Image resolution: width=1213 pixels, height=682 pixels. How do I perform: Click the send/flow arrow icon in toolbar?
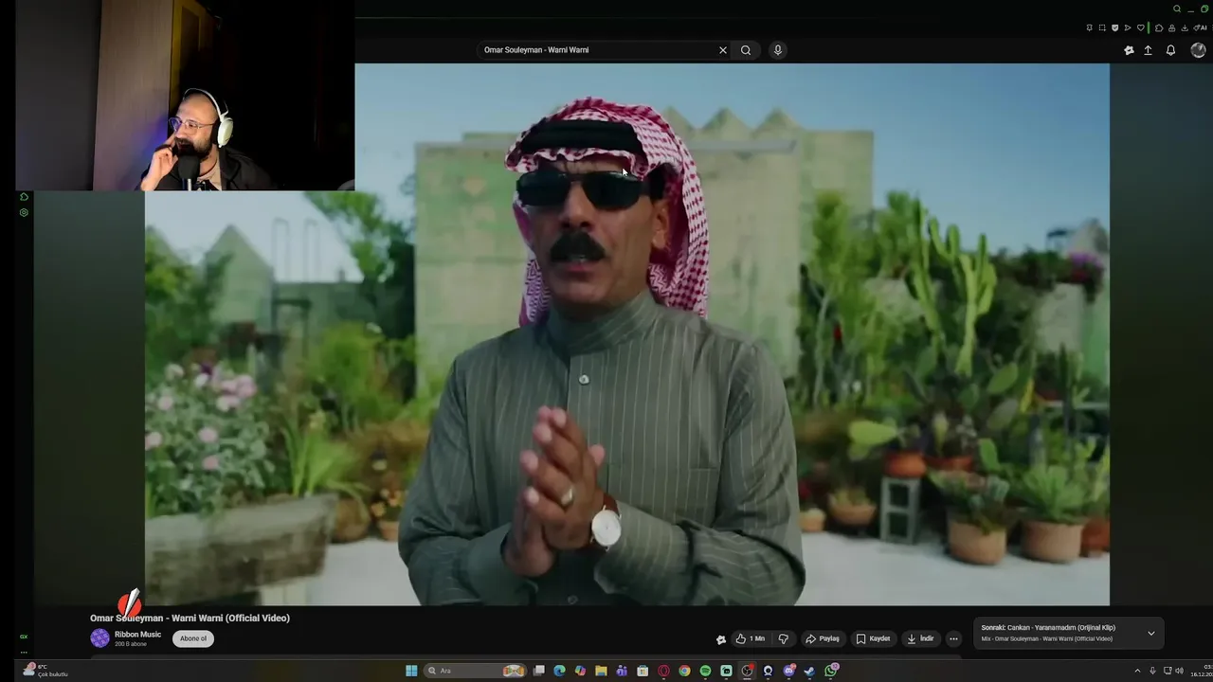[1128, 27]
